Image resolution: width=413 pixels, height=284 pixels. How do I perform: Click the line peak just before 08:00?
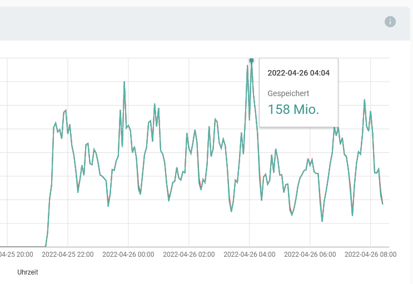coord(365,100)
